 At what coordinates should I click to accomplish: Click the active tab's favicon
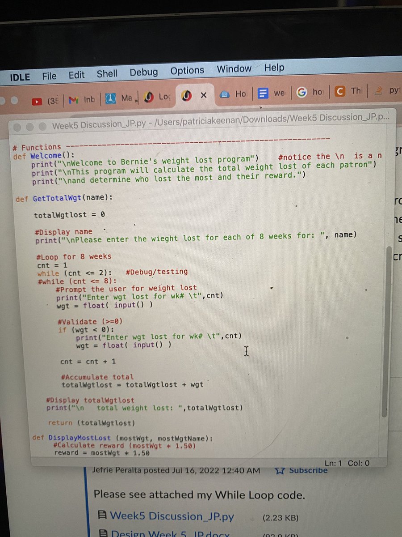tap(185, 96)
